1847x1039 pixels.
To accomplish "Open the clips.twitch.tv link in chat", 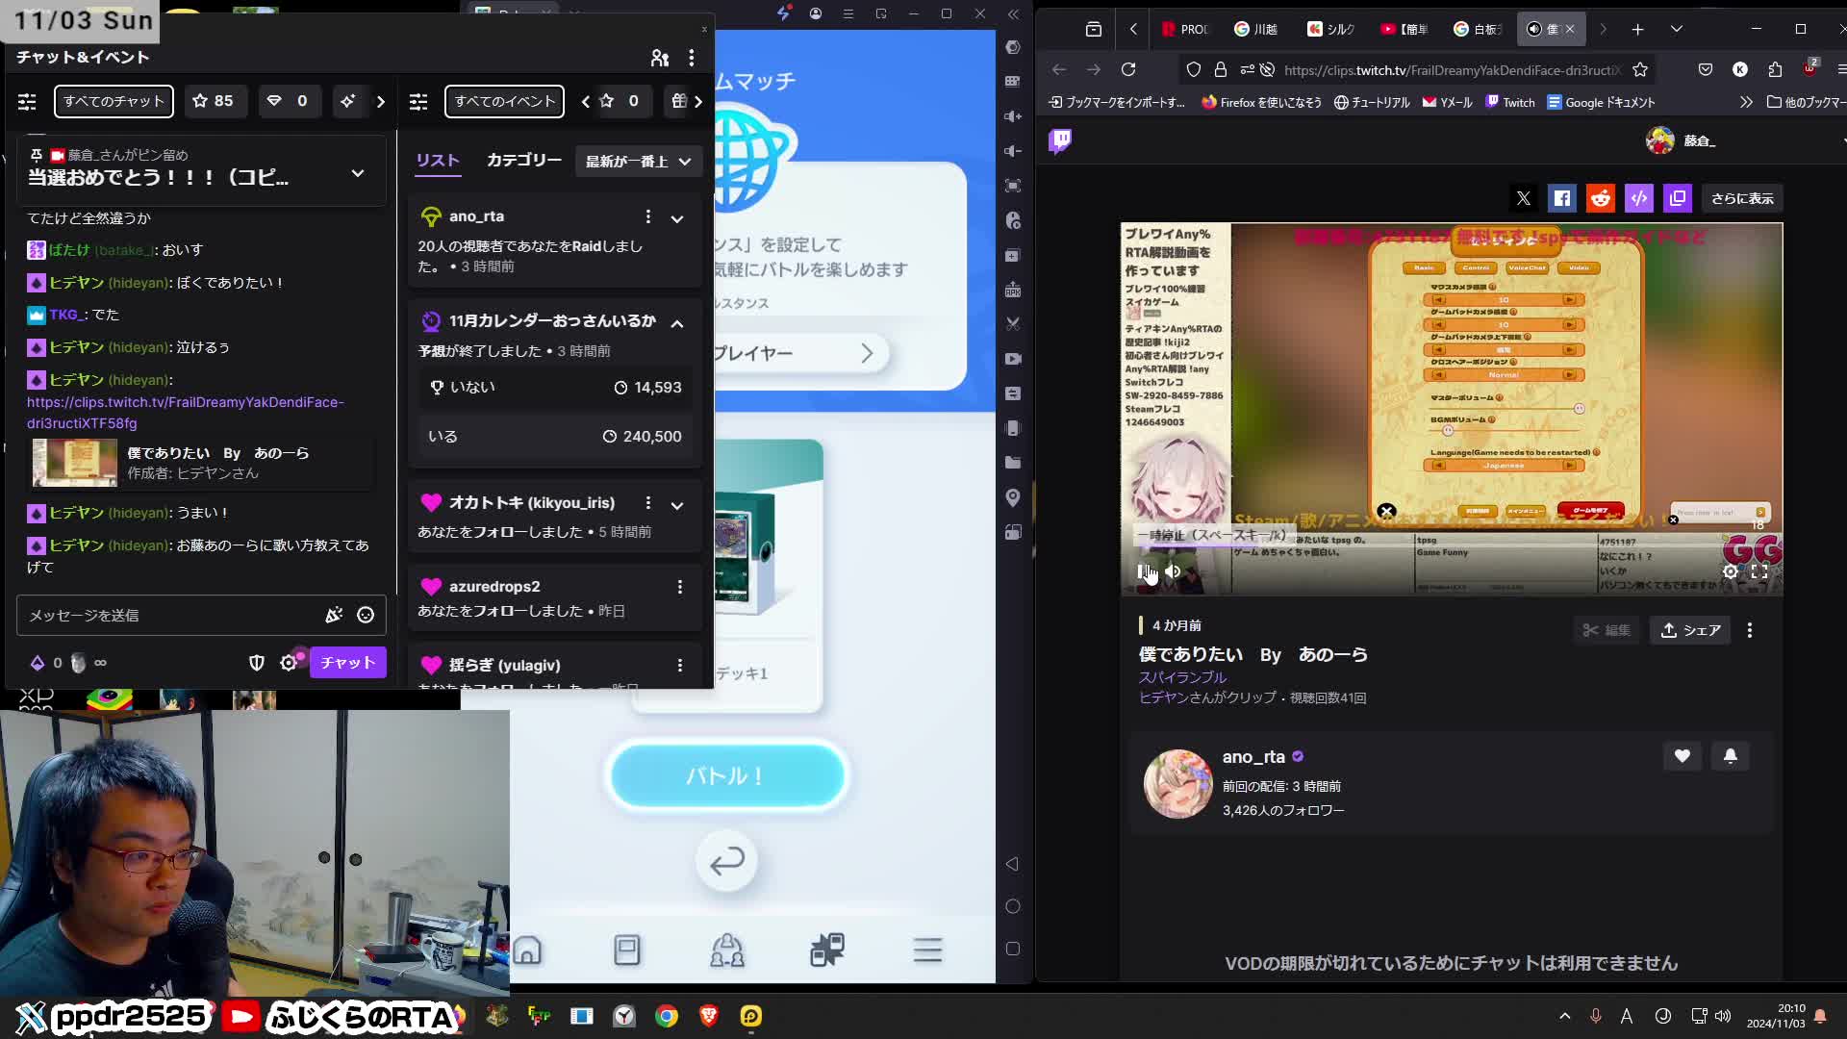I will (x=185, y=413).
